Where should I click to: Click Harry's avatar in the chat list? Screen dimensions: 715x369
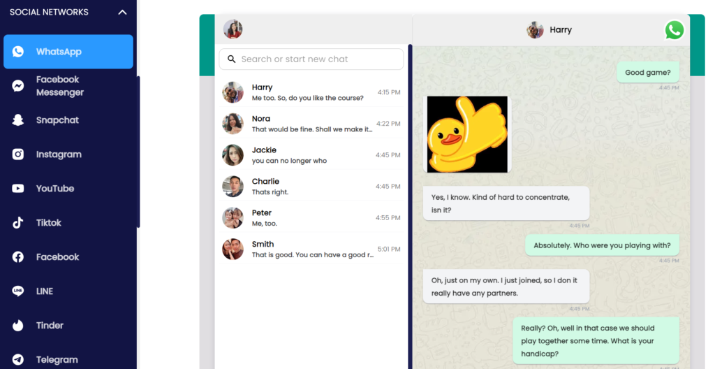(233, 92)
